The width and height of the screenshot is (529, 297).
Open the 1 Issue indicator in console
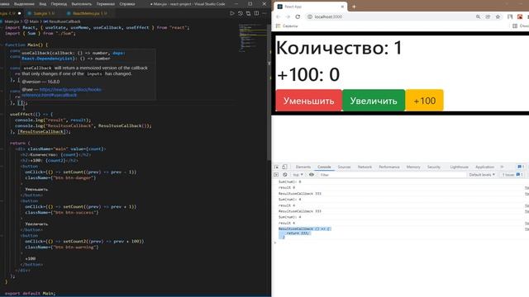click(x=512, y=175)
